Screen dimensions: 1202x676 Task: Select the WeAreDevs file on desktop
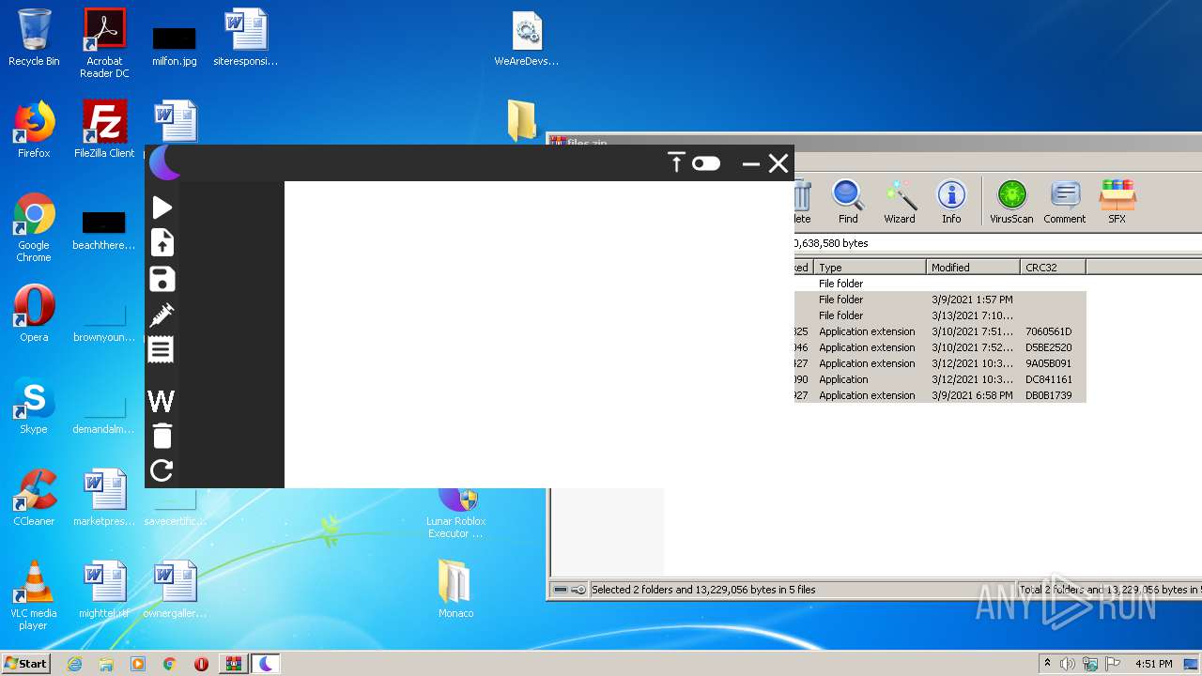pos(527,38)
